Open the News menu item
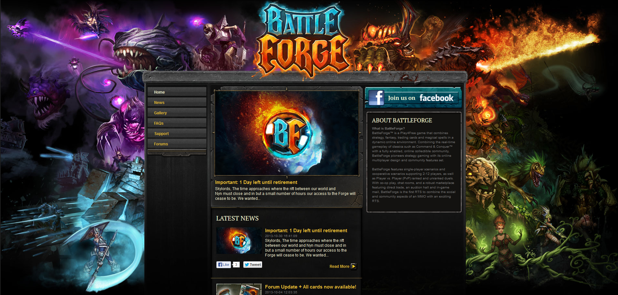The height and width of the screenshot is (295, 618). pyautogui.click(x=177, y=102)
